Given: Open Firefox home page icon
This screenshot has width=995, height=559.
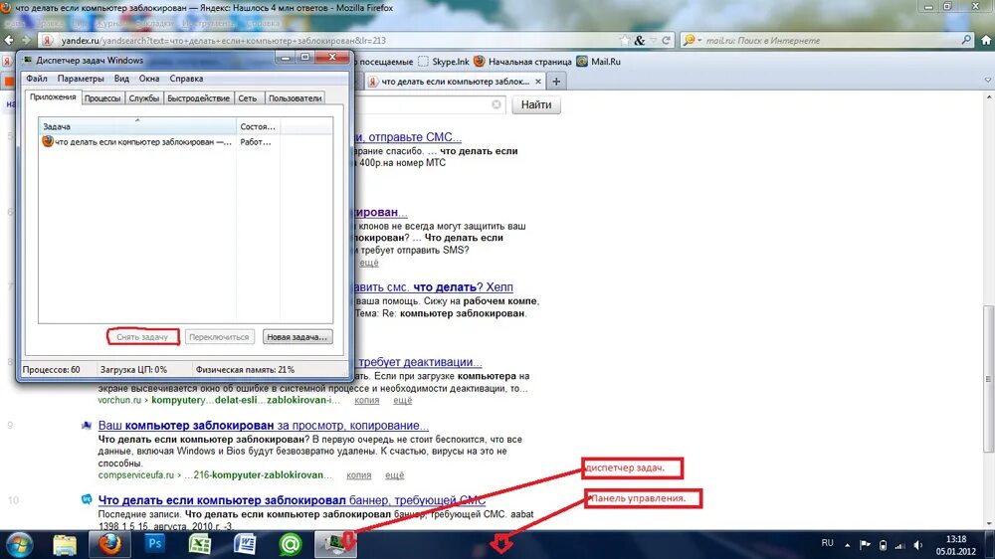Looking at the screenshot, I should point(985,40).
